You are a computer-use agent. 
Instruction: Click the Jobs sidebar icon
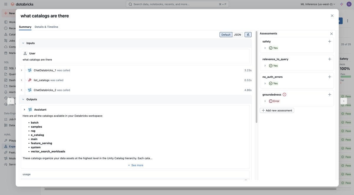pos(6,40)
